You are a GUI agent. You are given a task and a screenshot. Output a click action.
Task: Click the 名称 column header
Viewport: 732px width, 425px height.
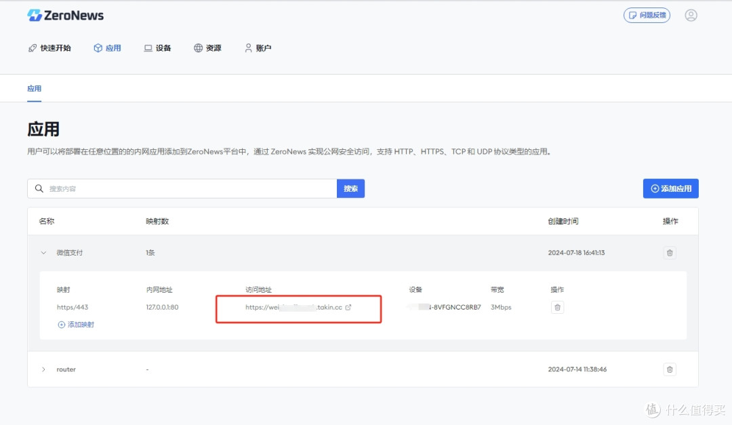point(47,222)
